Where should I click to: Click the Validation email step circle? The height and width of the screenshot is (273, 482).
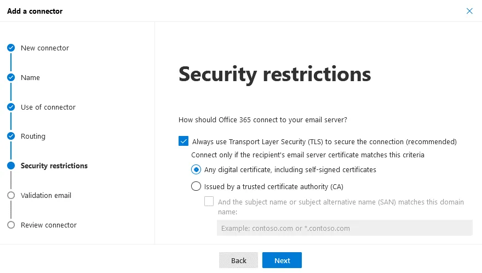[x=11, y=195]
